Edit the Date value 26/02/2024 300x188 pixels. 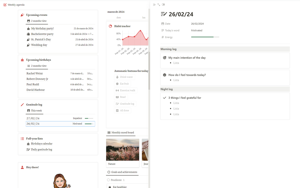pos(197,24)
